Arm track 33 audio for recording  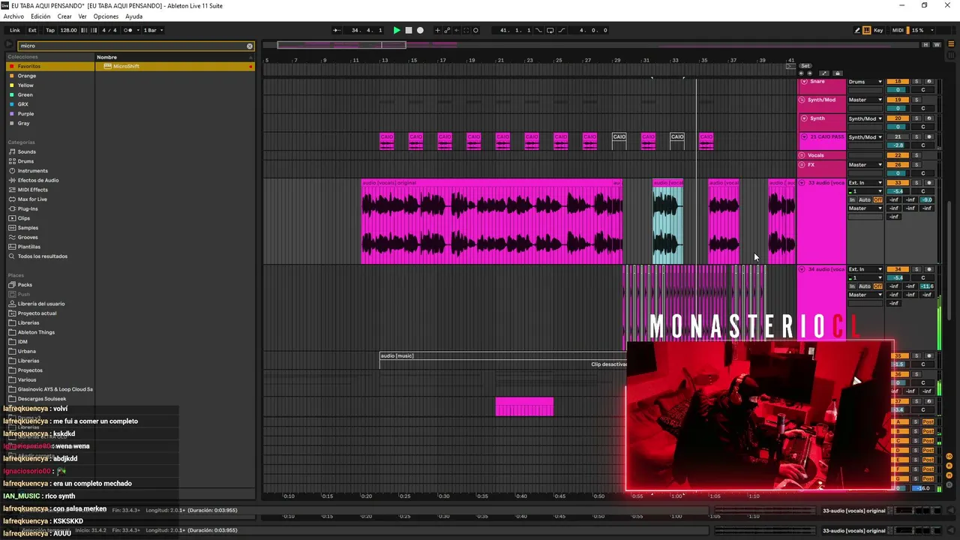[928, 183]
